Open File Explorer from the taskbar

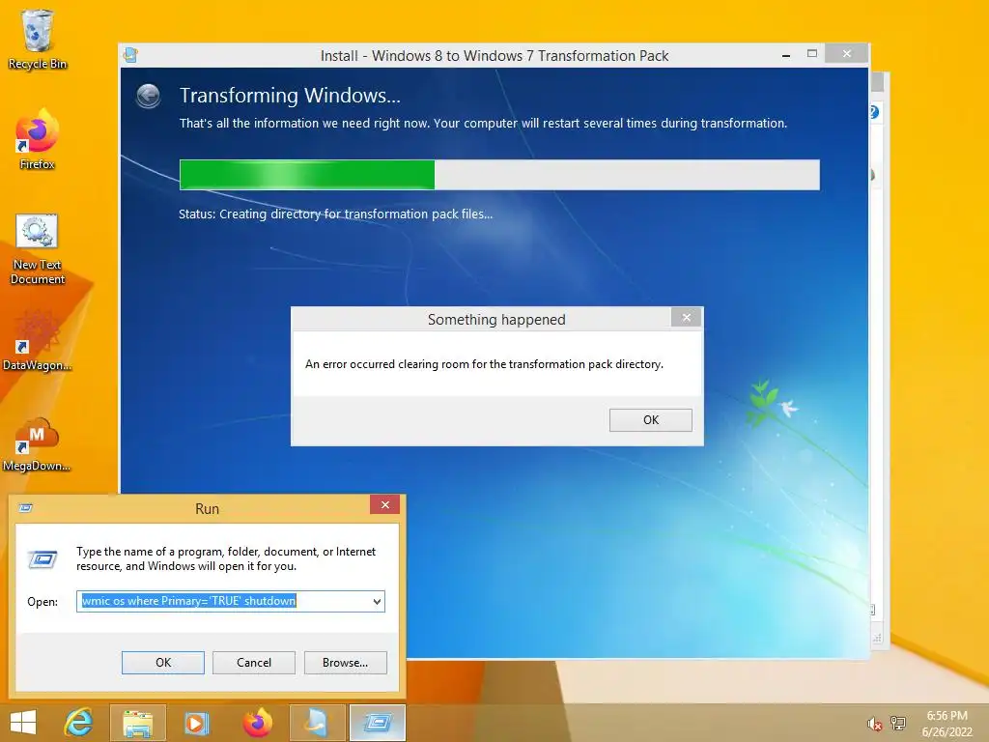pyautogui.click(x=137, y=723)
